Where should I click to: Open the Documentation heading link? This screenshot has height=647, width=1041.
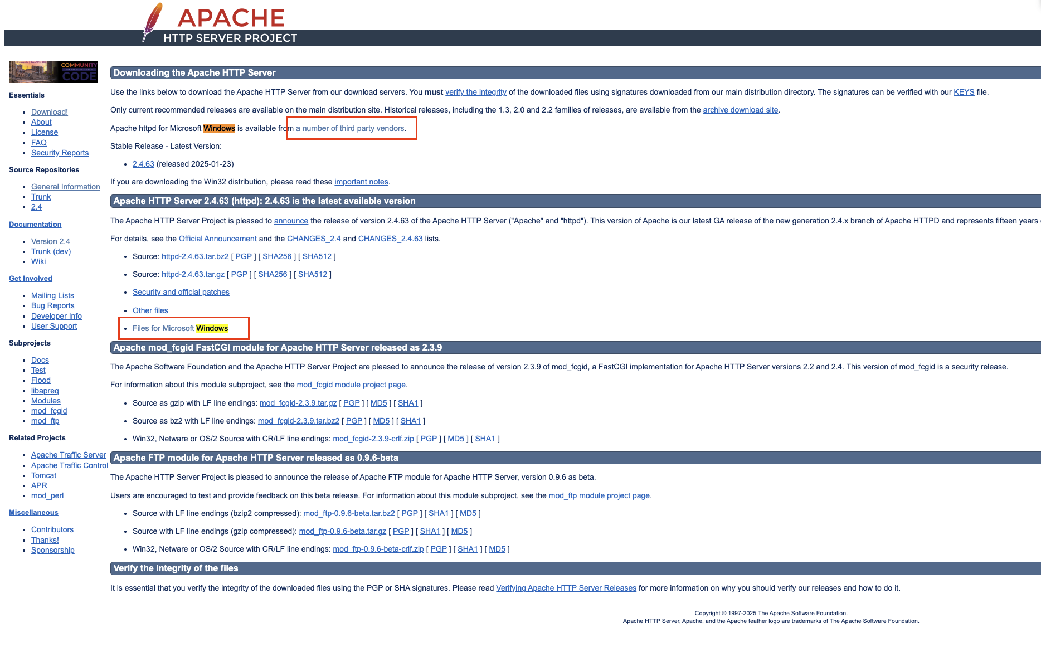coord(35,224)
